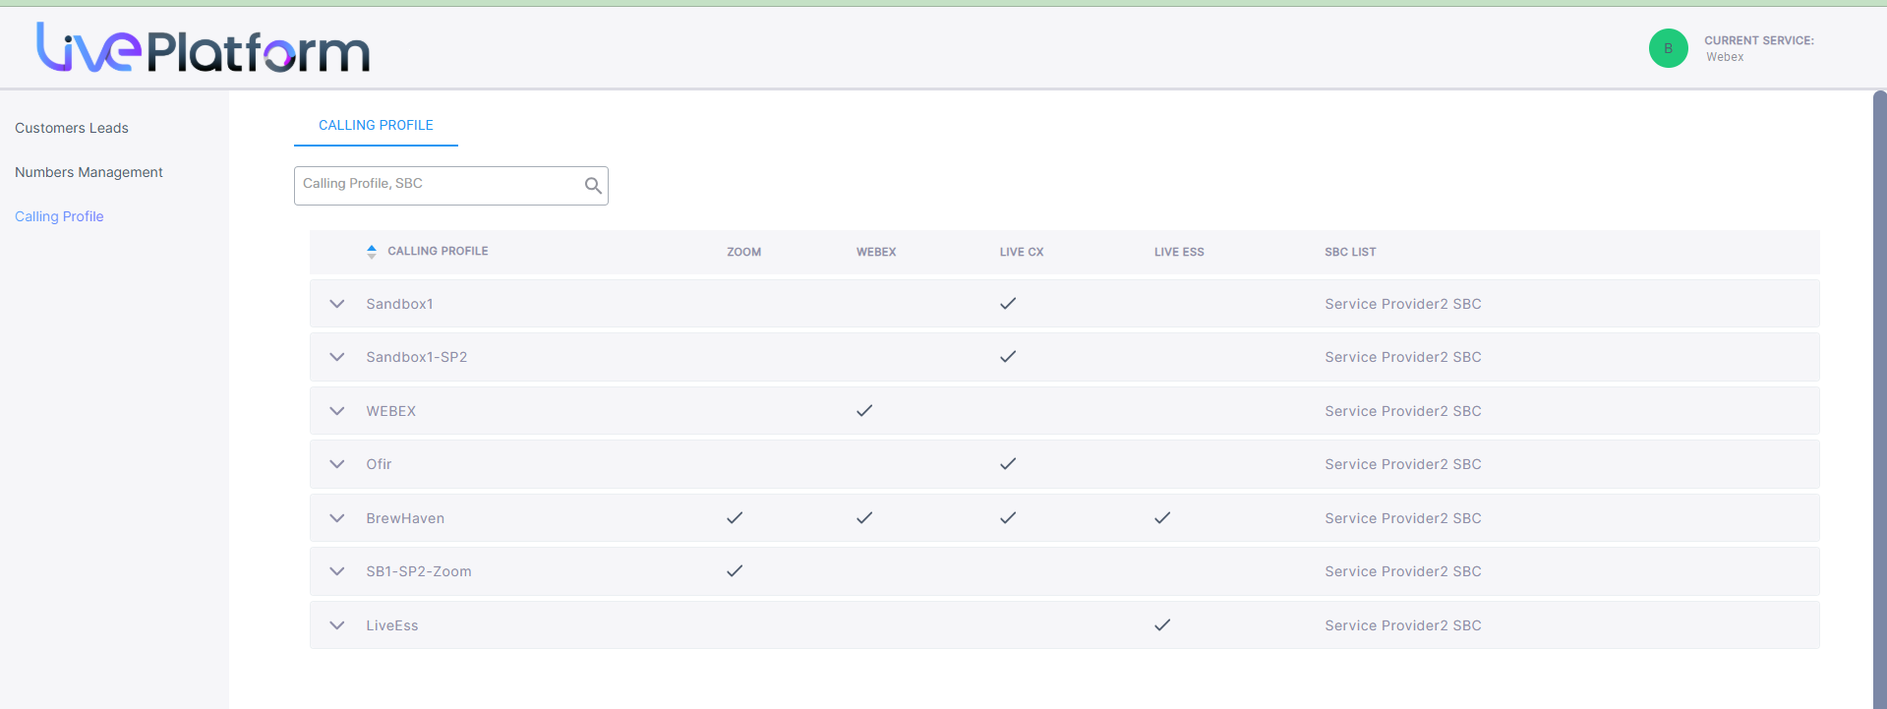Select the BrewHaven profile name
The width and height of the screenshot is (1887, 709).
(405, 518)
